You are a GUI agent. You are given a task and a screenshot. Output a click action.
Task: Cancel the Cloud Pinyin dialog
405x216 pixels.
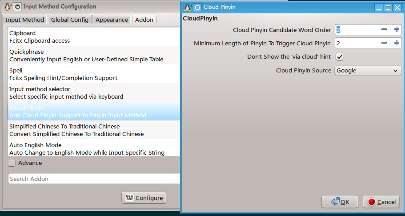pos(381,202)
